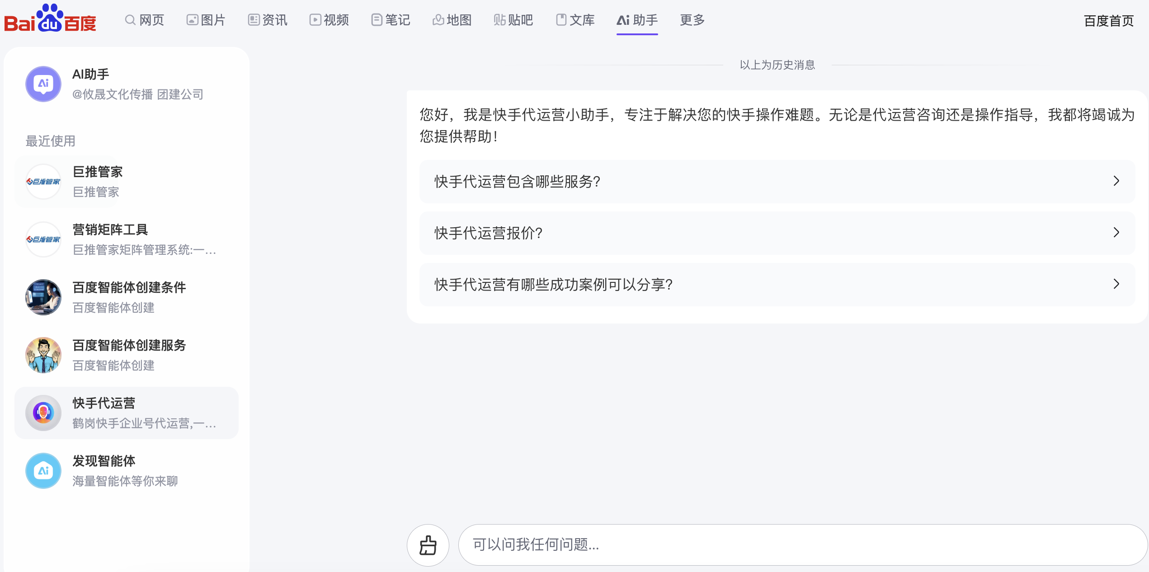Open the 巨推管家 agent avatar

pyautogui.click(x=43, y=182)
